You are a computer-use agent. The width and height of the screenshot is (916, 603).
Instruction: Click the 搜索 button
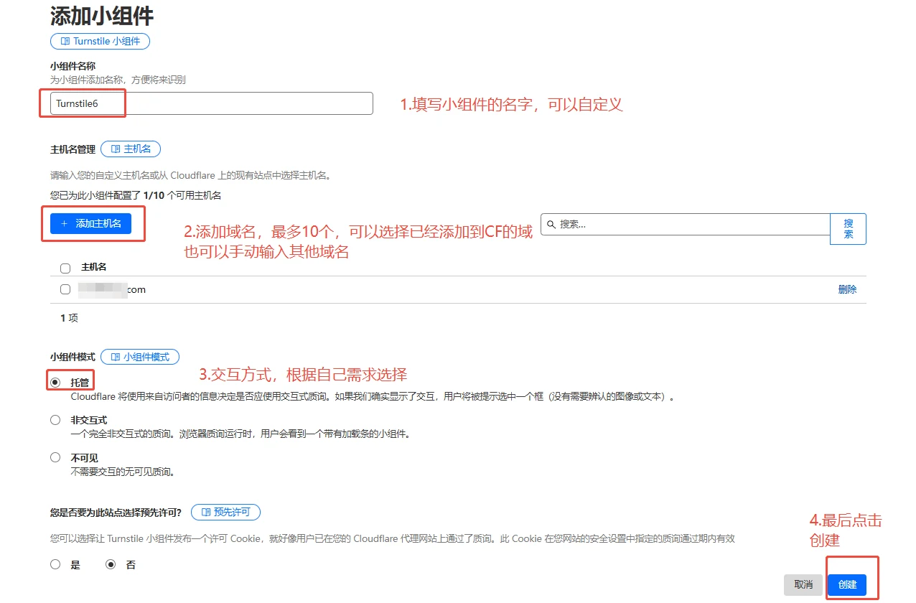pos(849,229)
